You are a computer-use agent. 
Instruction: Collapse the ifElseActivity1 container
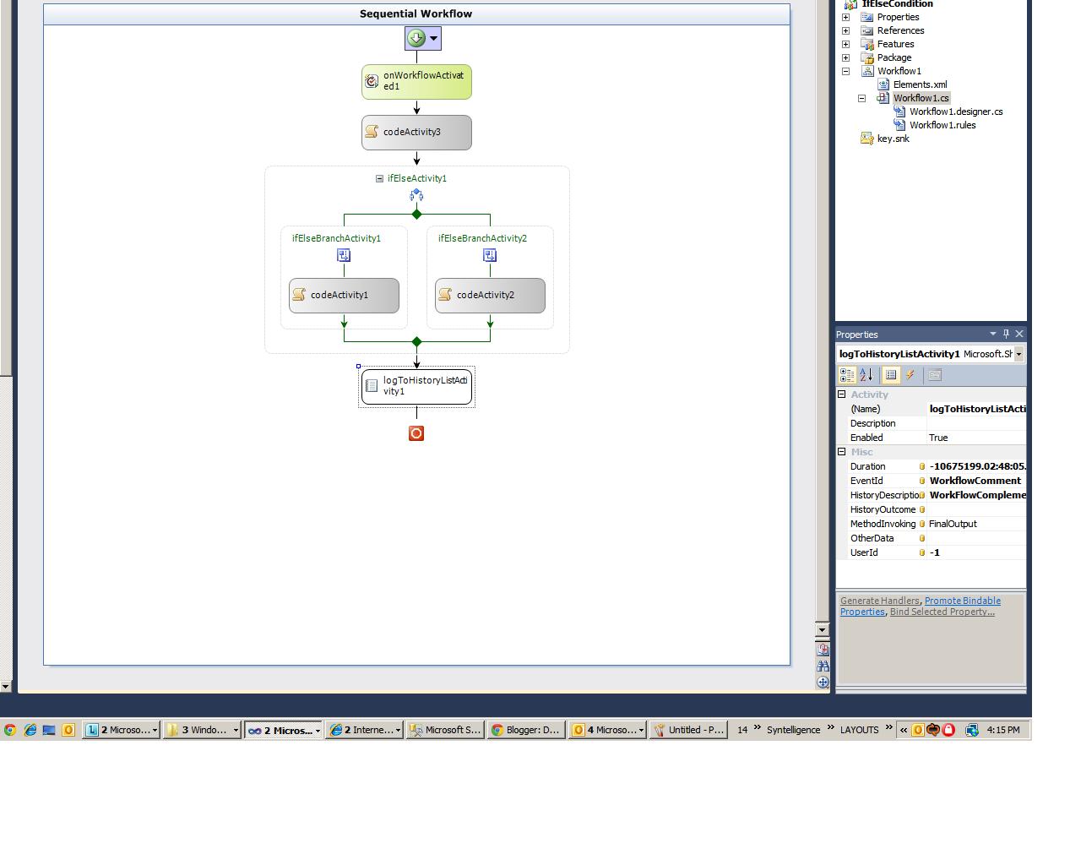pos(379,178)
